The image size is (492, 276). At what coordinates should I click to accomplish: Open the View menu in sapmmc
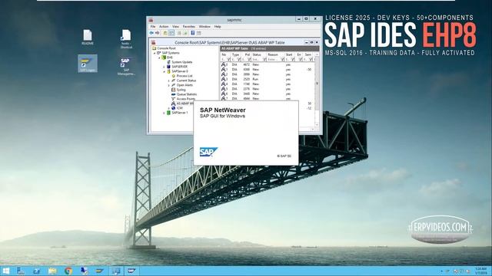point(176,27)
